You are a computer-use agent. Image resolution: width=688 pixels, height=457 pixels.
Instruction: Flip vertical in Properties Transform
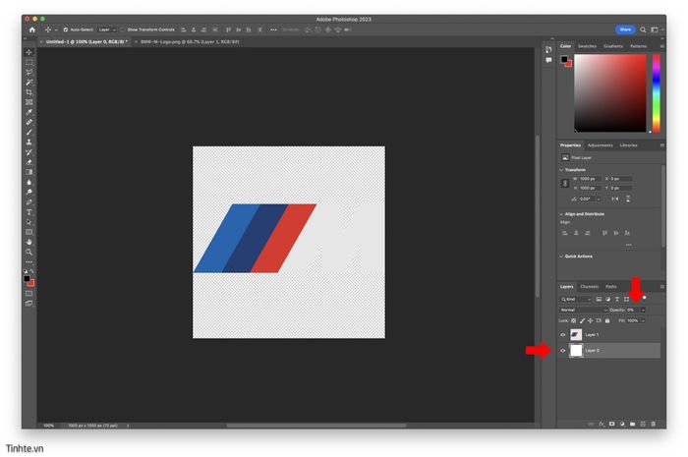(x=628, y=199)
